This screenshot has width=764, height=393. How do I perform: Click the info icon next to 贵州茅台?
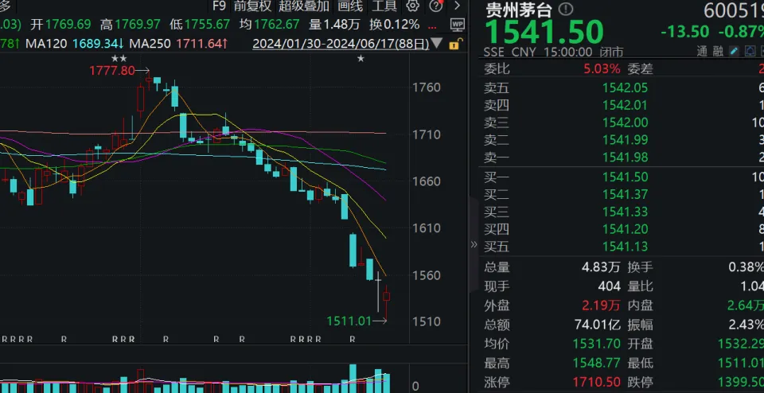click(x=565, y=10)
